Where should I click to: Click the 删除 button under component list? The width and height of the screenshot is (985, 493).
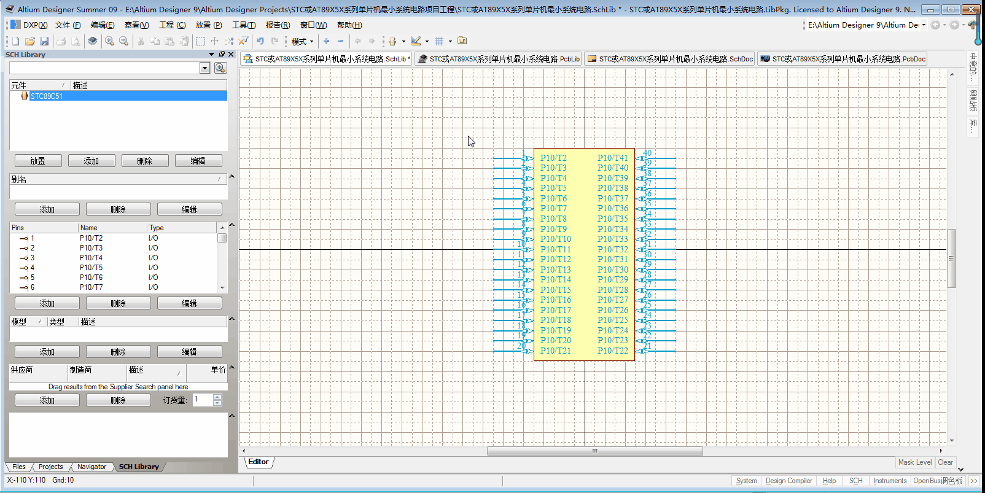145,161
